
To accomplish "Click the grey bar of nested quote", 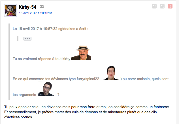I will [x=18, y=39].
